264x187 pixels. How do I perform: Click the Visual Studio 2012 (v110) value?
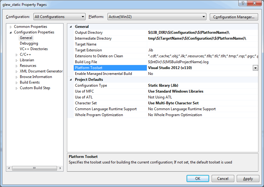170,68
